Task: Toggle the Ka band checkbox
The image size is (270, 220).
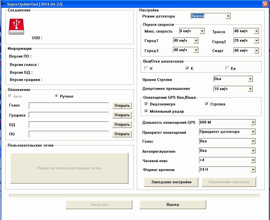Action: [x=227, y=68]
